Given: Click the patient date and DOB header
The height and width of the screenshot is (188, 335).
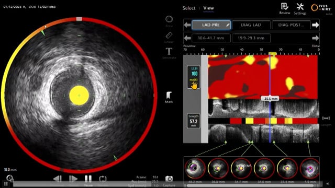Looking at the screenshot, I should point(29,7).
